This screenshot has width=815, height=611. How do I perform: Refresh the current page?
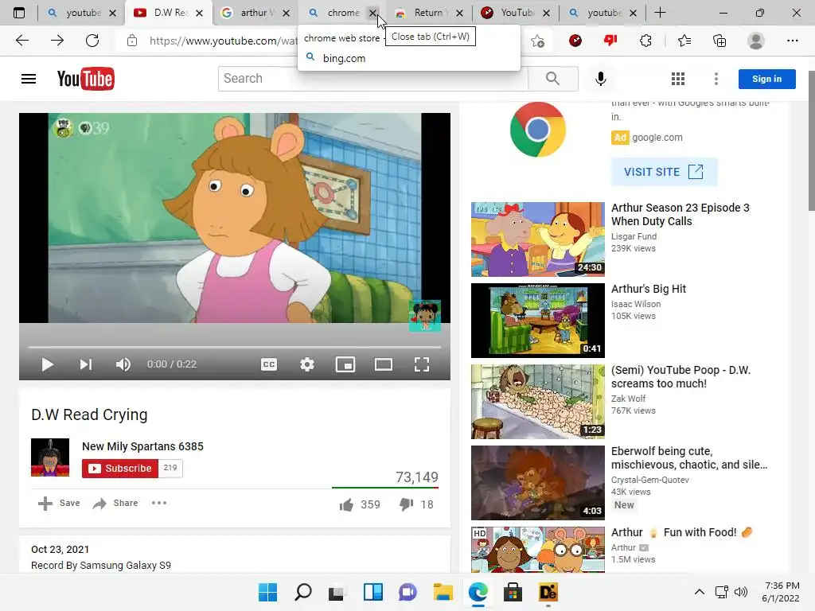92,41
